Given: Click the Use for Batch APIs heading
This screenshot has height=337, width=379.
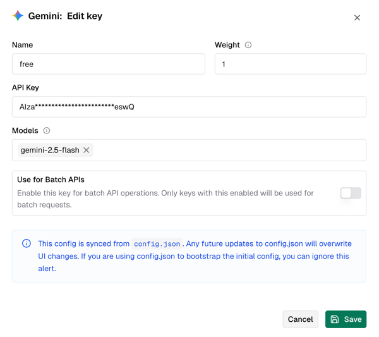Looking at the screenshot, I should 51,180.
